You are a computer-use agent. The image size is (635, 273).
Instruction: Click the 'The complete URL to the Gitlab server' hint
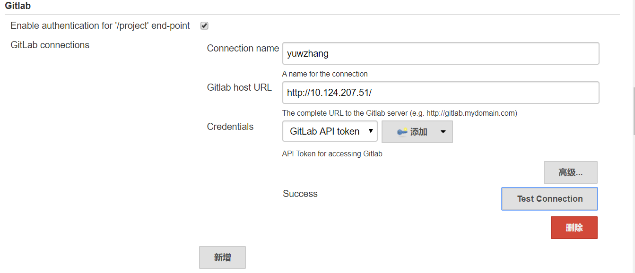tap(400, 113)
